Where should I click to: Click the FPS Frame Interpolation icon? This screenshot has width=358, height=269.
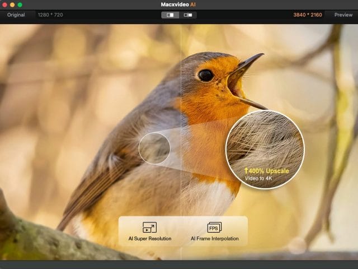click(x=214, y=227)
